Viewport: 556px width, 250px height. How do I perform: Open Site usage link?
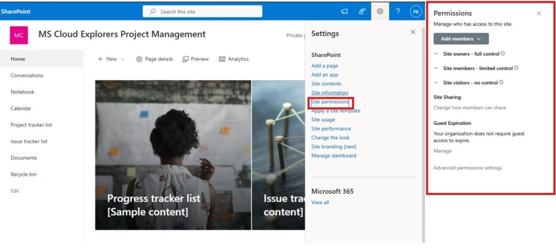pos(323,120)
